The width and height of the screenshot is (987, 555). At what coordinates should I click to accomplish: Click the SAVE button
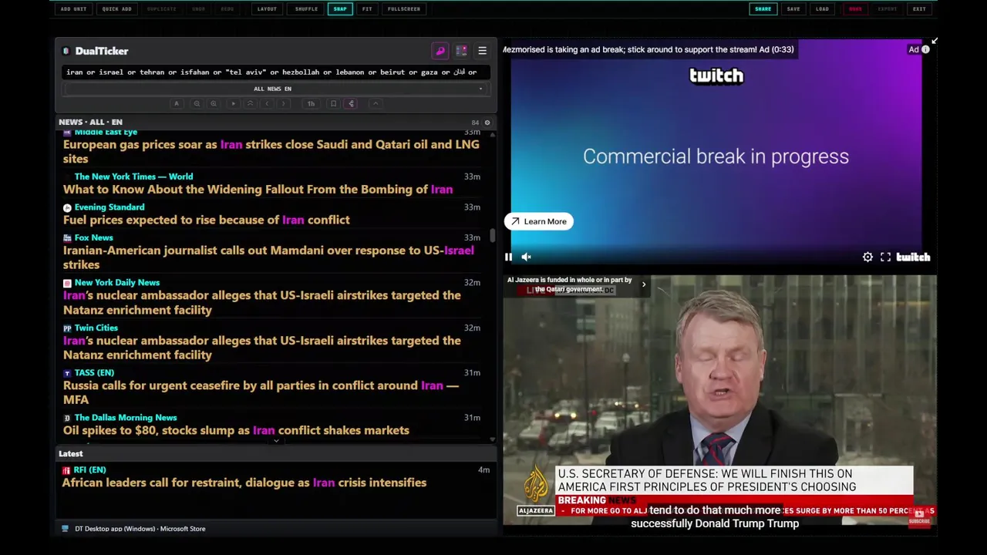coord(793,9)
